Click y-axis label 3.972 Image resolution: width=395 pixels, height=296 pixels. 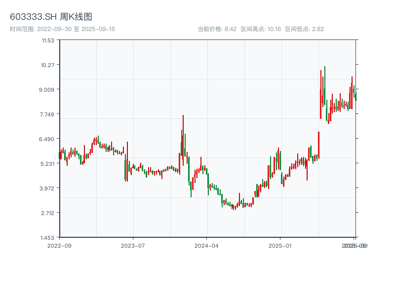pos(46,188)
